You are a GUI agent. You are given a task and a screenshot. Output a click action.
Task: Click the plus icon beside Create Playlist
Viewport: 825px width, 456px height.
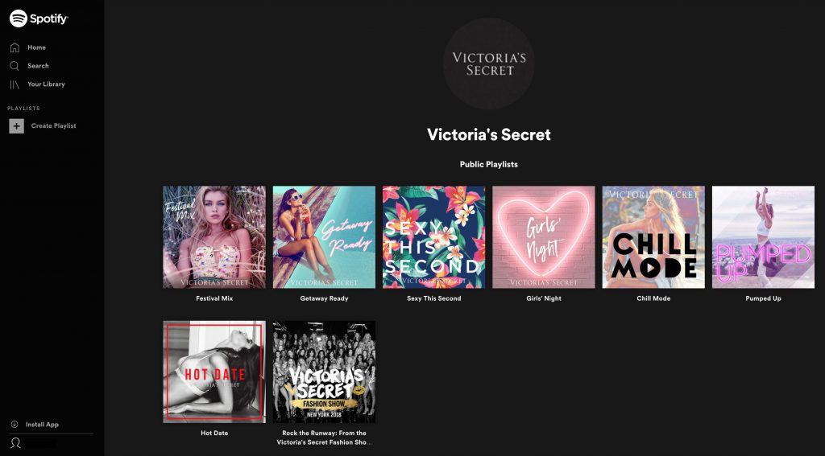(16, 126)
